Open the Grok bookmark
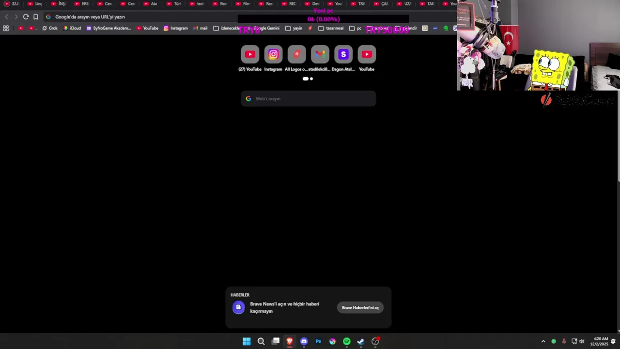 pos(50,28)
